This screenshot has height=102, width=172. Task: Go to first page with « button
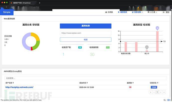[151, 92]
